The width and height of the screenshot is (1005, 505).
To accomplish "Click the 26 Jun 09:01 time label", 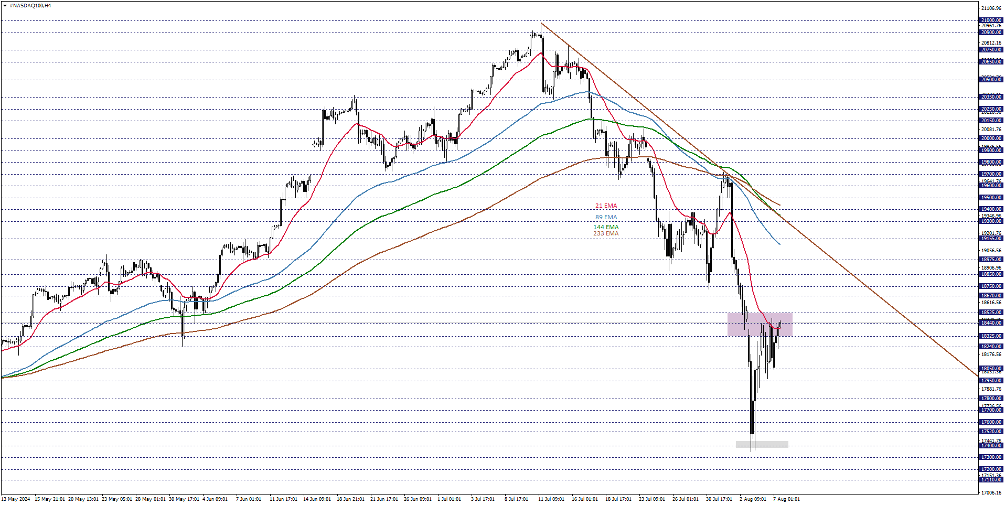I will click(418, 499).
